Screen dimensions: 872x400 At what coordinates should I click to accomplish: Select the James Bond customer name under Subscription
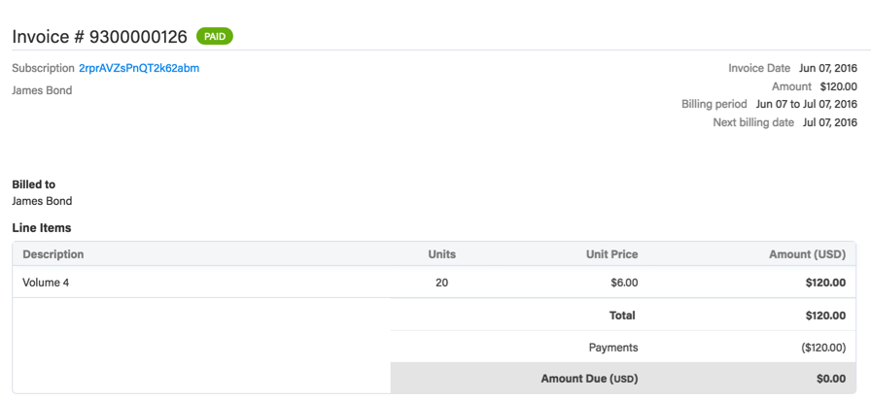pyautogui.click(x=42, y=90)
